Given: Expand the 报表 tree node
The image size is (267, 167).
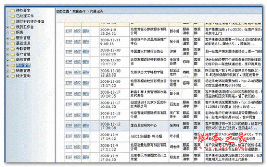Looking at the screenshot, I should (x=8, y=33).
